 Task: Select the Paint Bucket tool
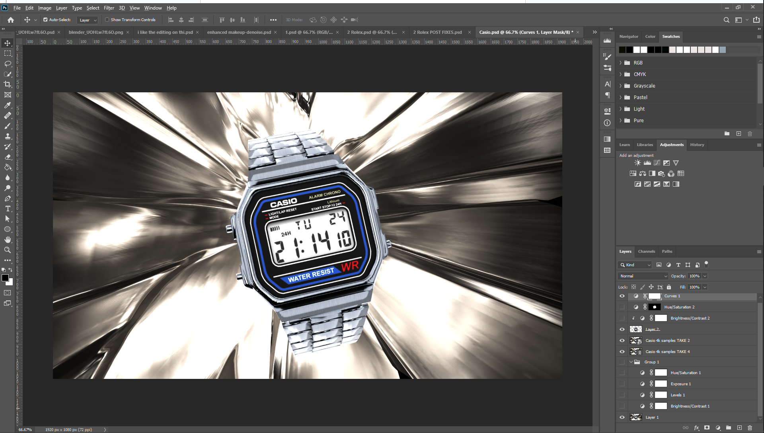(8, 167)
